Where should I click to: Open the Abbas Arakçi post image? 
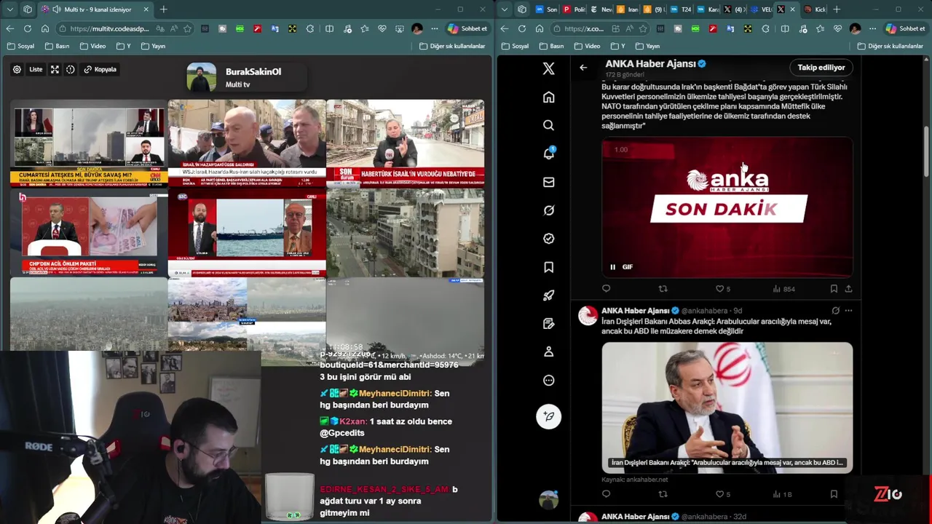(727, 408)
